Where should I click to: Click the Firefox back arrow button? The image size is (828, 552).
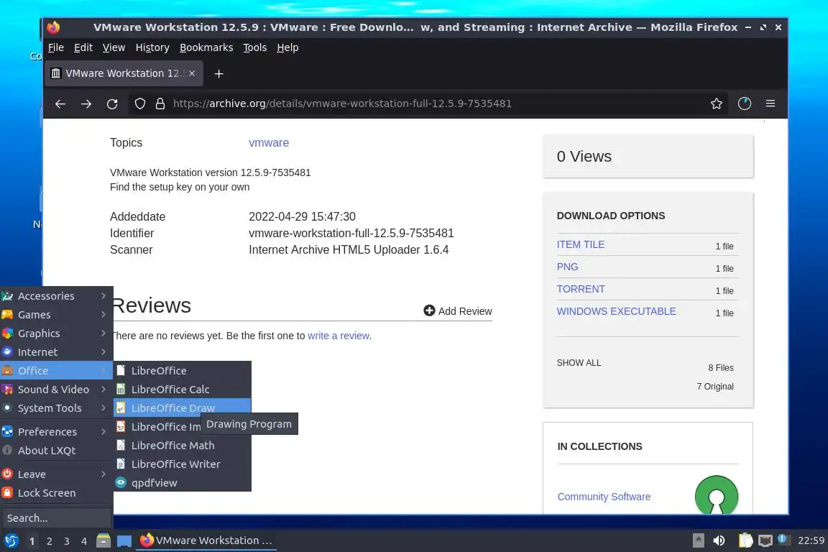pyautogui.click(x=60, y=104)
